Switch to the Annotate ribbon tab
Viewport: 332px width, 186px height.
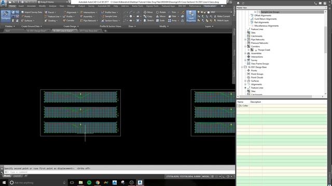point(31,6)
